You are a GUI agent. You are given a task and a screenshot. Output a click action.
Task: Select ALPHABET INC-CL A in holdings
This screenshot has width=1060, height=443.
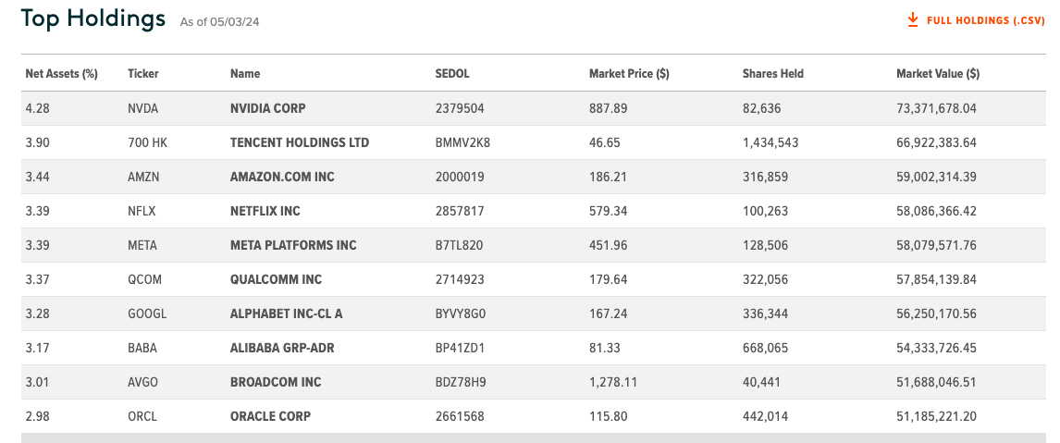click(287, 314)
